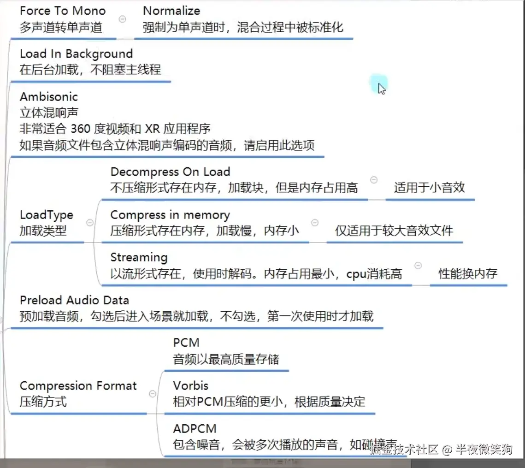Select the Load In Background node
The height and width of the screenshot is (468, 525).
[90, 61]
